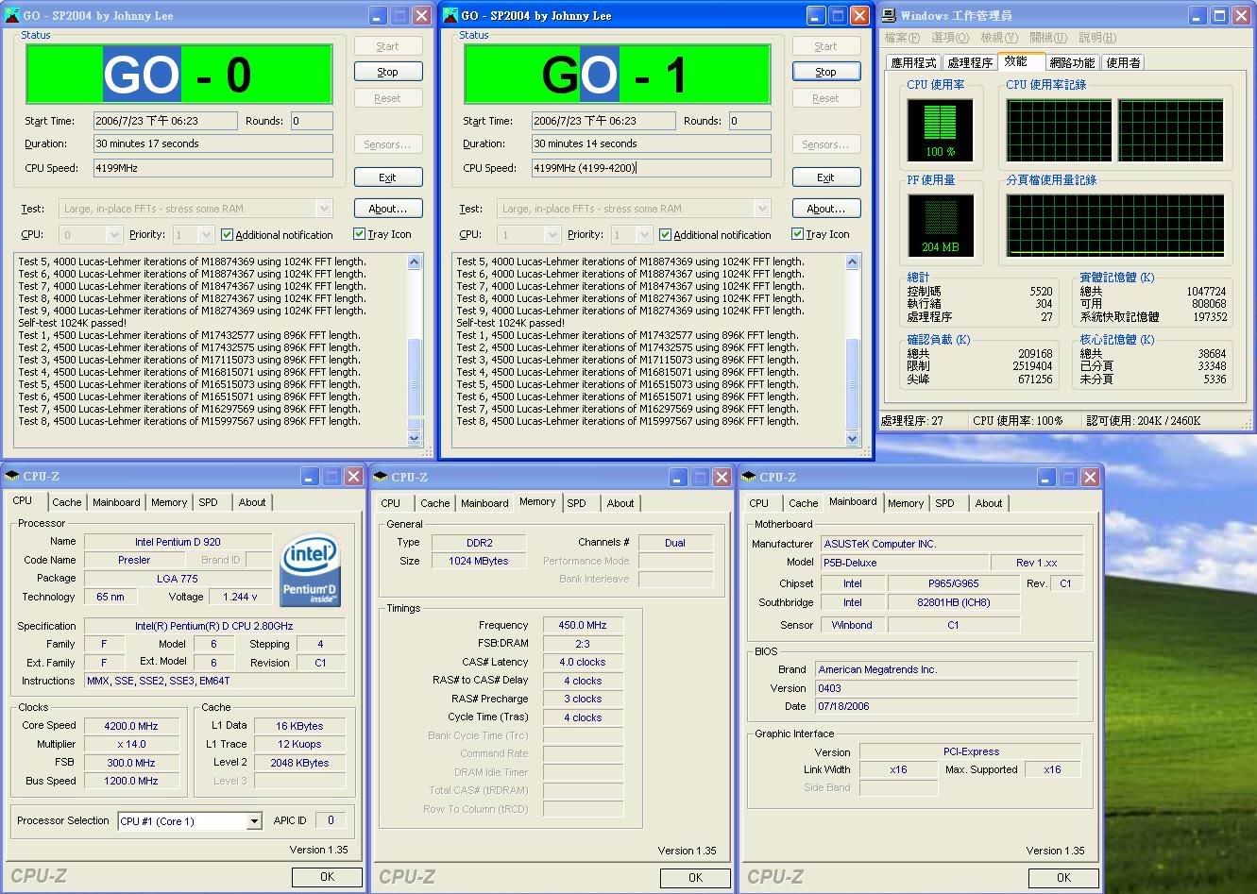This screenshot has width=1257, height=894.
Task: Click Stop button in GO - 1 window
Action: point(826,72)
